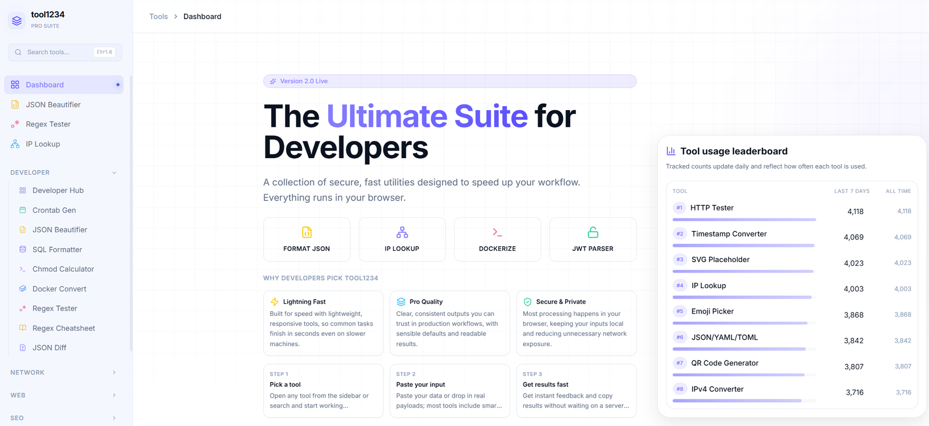Click the Format JSON file icon
This screenshot has width=929, height=426.
[x=307, y=232]
